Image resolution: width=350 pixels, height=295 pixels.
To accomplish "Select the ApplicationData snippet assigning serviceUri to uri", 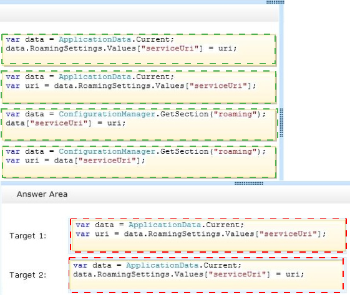I will point(139,49).
